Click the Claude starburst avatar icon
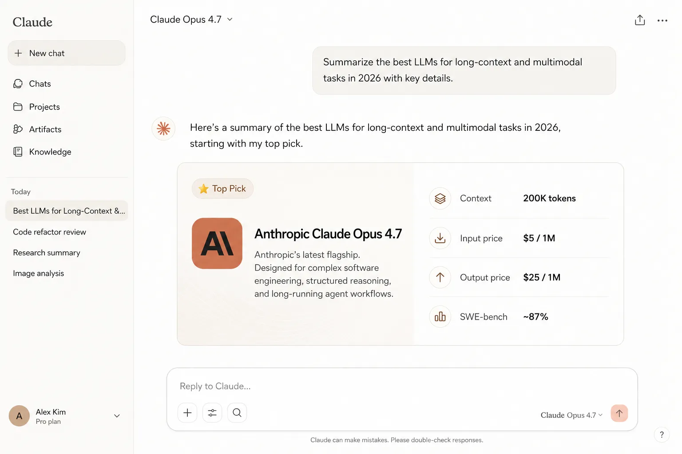The width and height of the screenshot is (682, 454). [x=163, y=129]
